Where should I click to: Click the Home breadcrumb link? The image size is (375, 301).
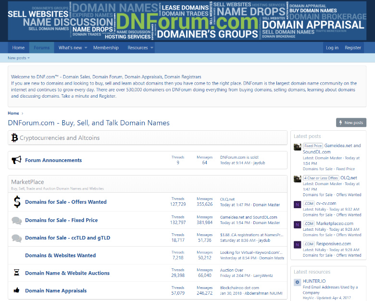coord(13,113)
